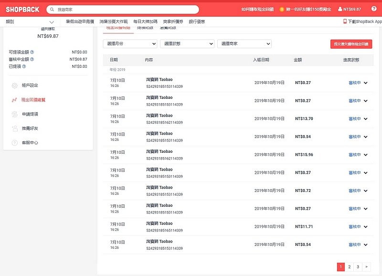Click the 審核中 status in NT$0.72 row
382x276 pixels.
click(354, 191)
